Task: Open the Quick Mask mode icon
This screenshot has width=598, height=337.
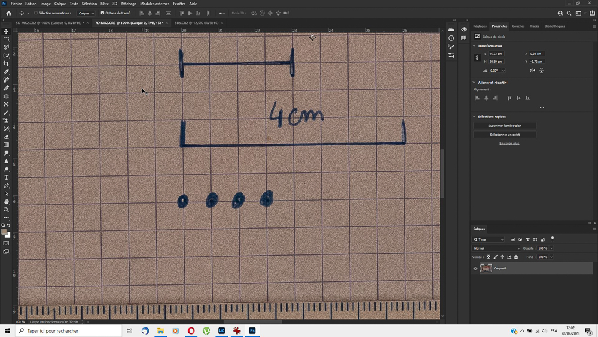Action: point(6,243)
